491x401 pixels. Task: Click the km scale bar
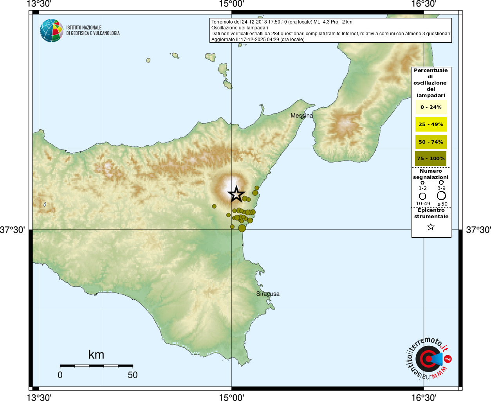click(x=96, y=366)
